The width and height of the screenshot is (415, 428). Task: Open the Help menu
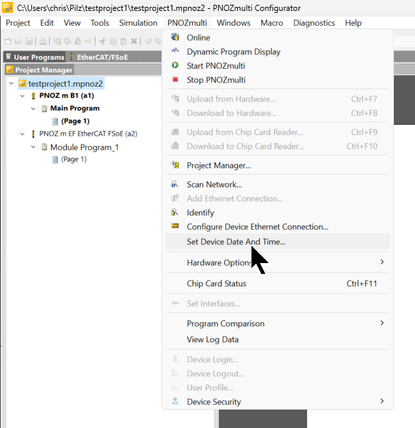pos(354,23)
